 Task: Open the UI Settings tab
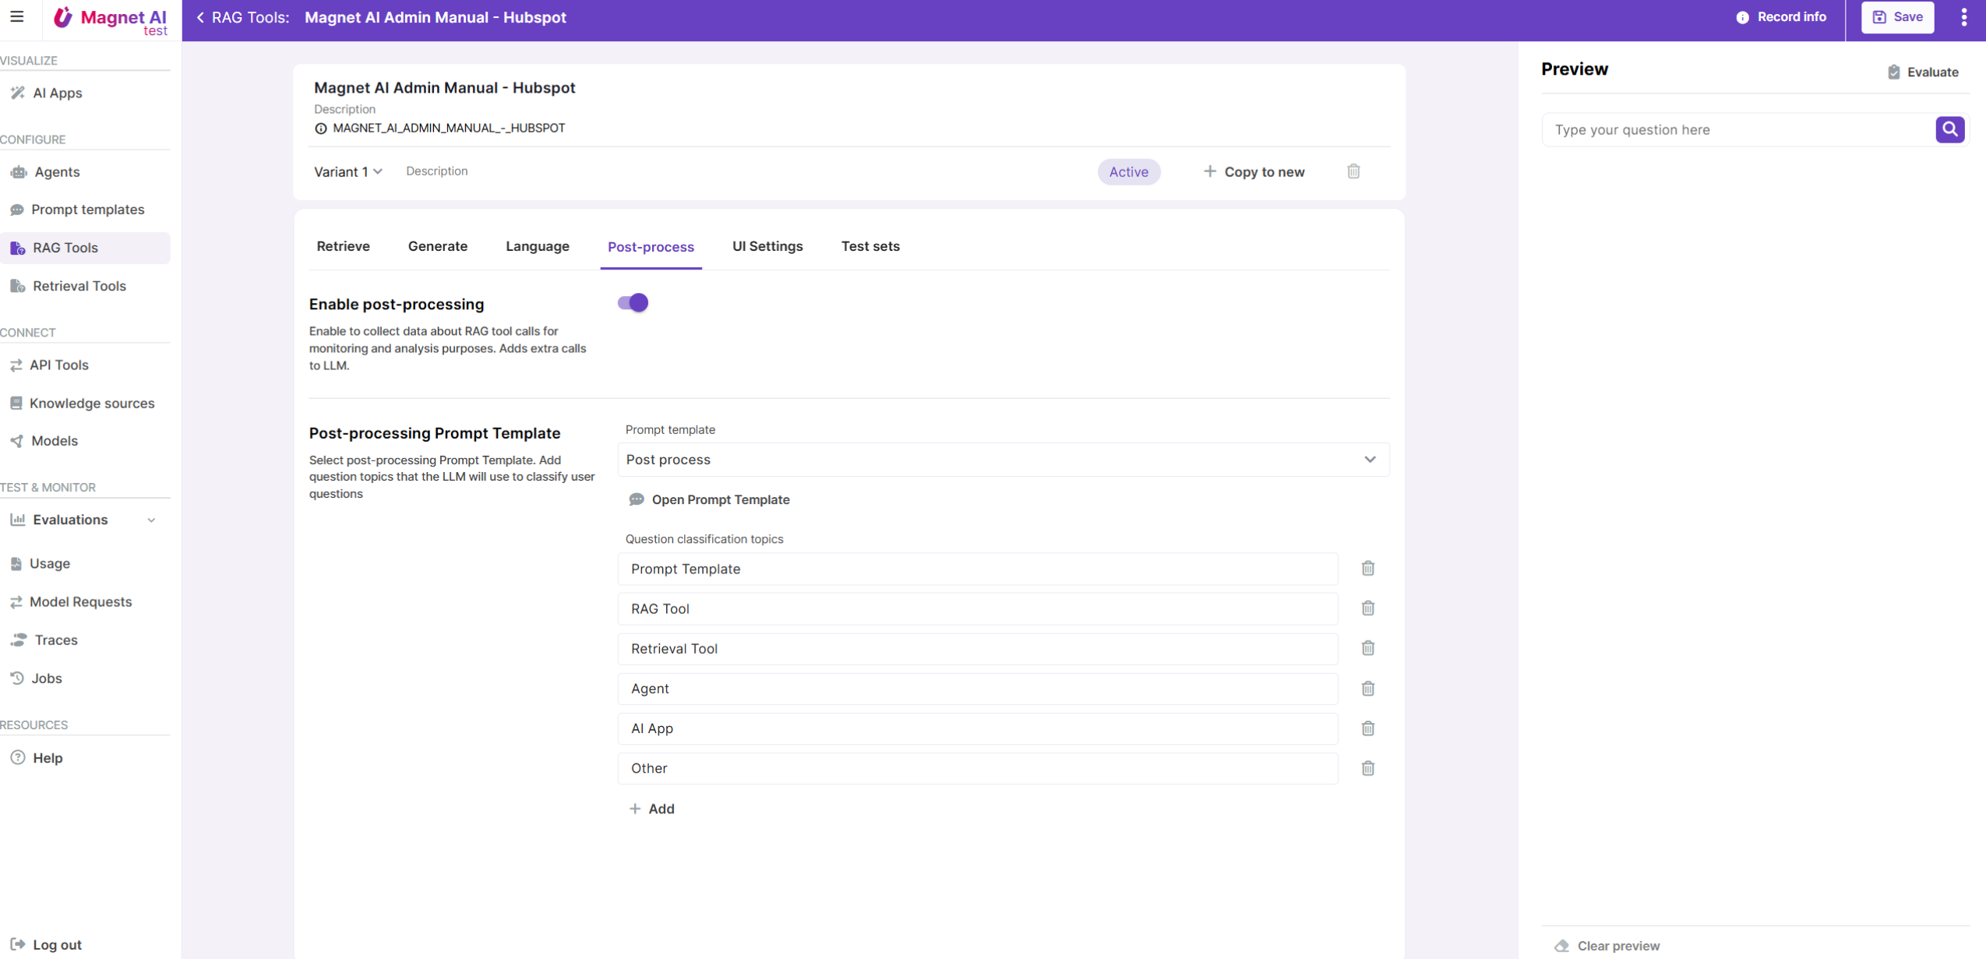767,246
